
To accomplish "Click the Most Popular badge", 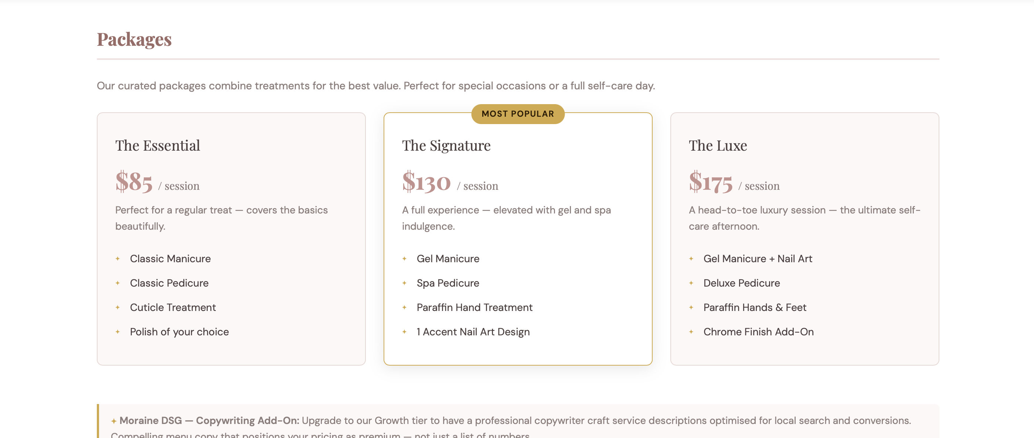I will (517, 114).
